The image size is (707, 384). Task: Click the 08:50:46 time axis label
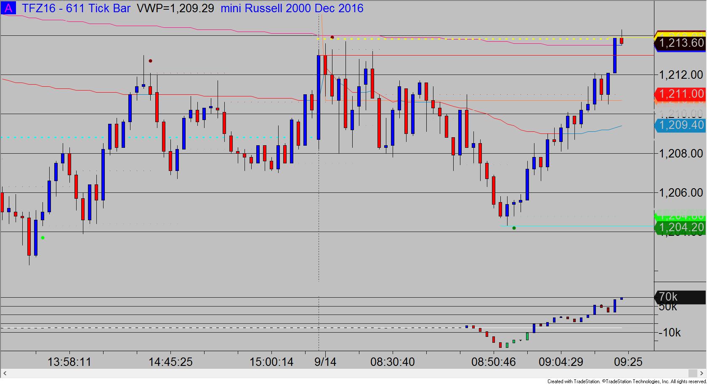click(x=494, y=362)
